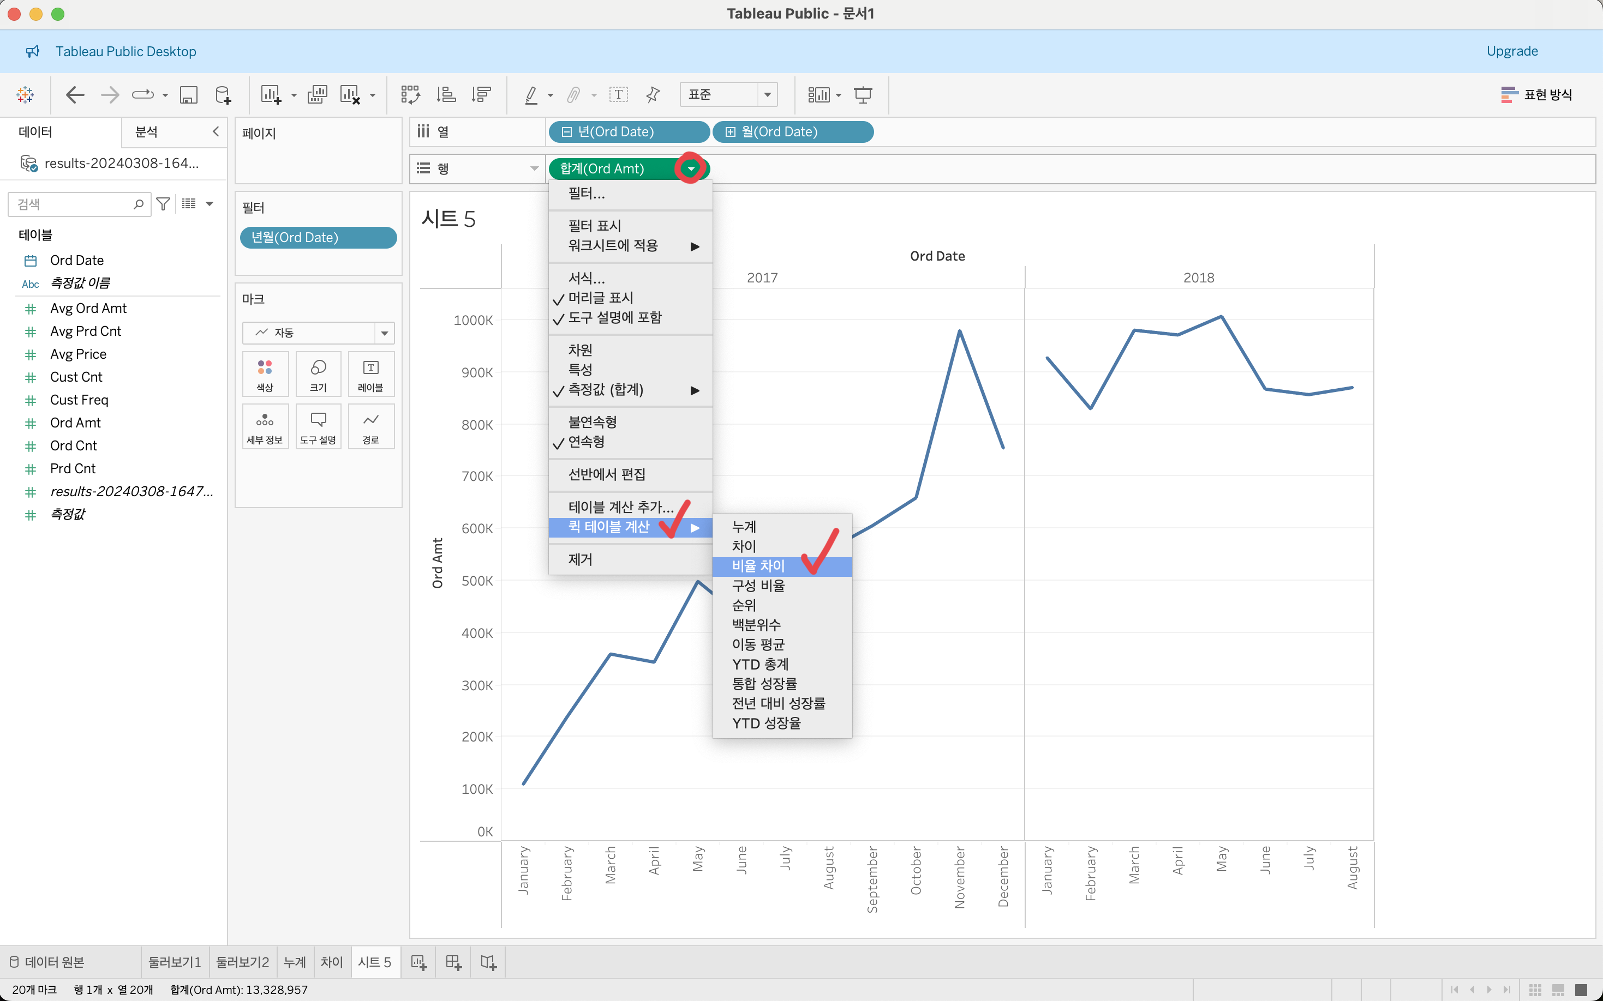Click the new dashboard tab icon
Image resolution: width=1603 pixels, height=1001 pixels.
click(454, 962)
